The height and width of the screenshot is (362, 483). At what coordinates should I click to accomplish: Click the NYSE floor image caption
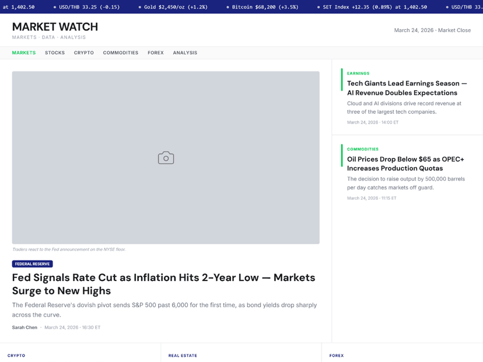click(x=69, y=249)
